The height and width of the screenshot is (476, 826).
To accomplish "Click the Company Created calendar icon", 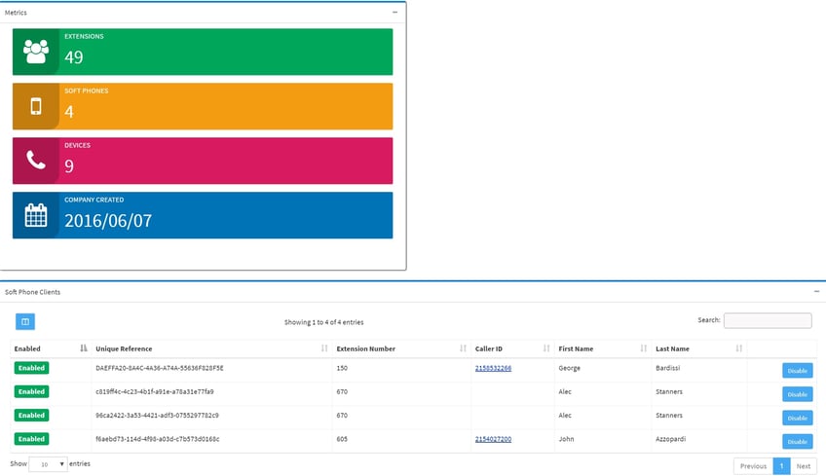I will click(x=36, y=215).
